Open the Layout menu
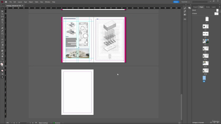Viewport: 221px width, 124px height. [x=20, y=2]
